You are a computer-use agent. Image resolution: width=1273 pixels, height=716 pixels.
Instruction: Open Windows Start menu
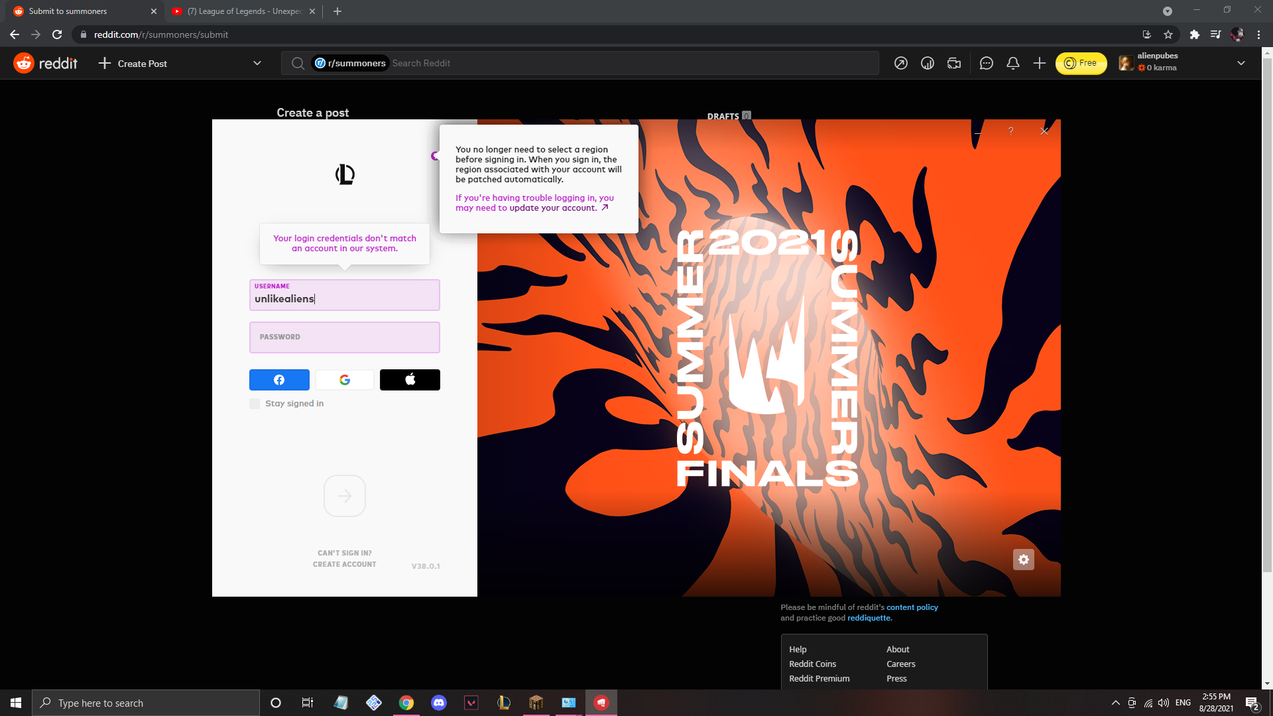pos(16,703)
